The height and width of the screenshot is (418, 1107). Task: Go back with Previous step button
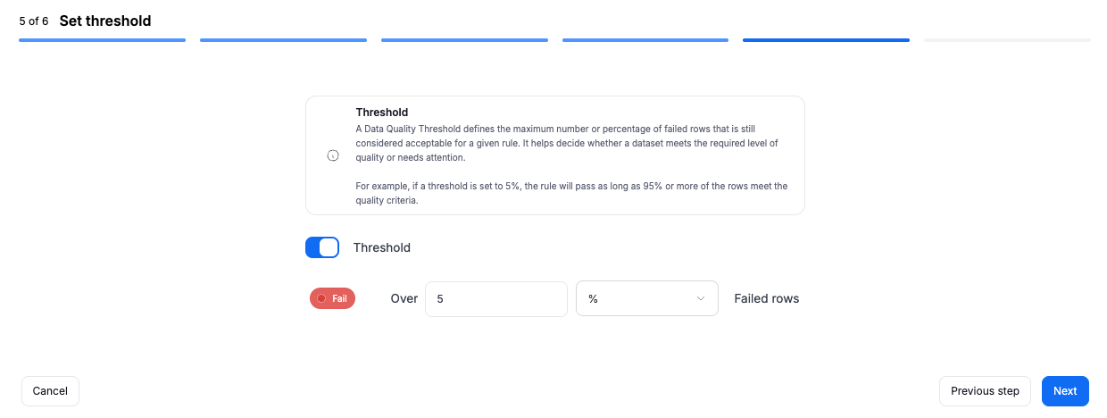tap(985, 391)
